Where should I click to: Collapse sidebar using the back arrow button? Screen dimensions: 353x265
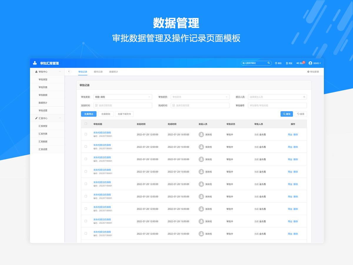click(69, 72)
